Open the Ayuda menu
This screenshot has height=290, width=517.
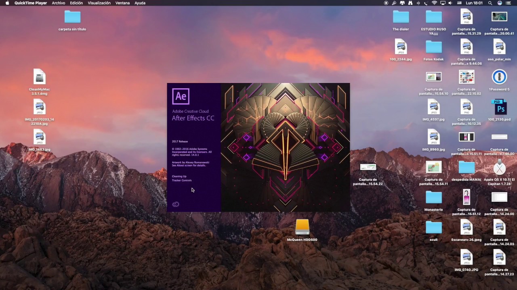tap(140, 3)
